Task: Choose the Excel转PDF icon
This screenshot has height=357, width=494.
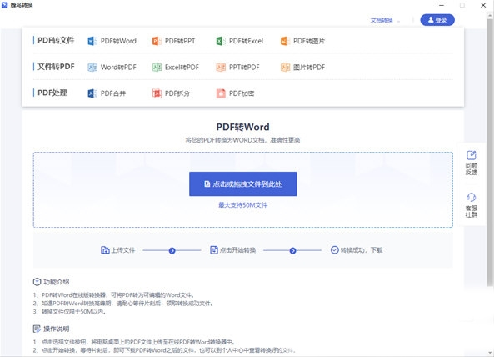Action: 157,68
